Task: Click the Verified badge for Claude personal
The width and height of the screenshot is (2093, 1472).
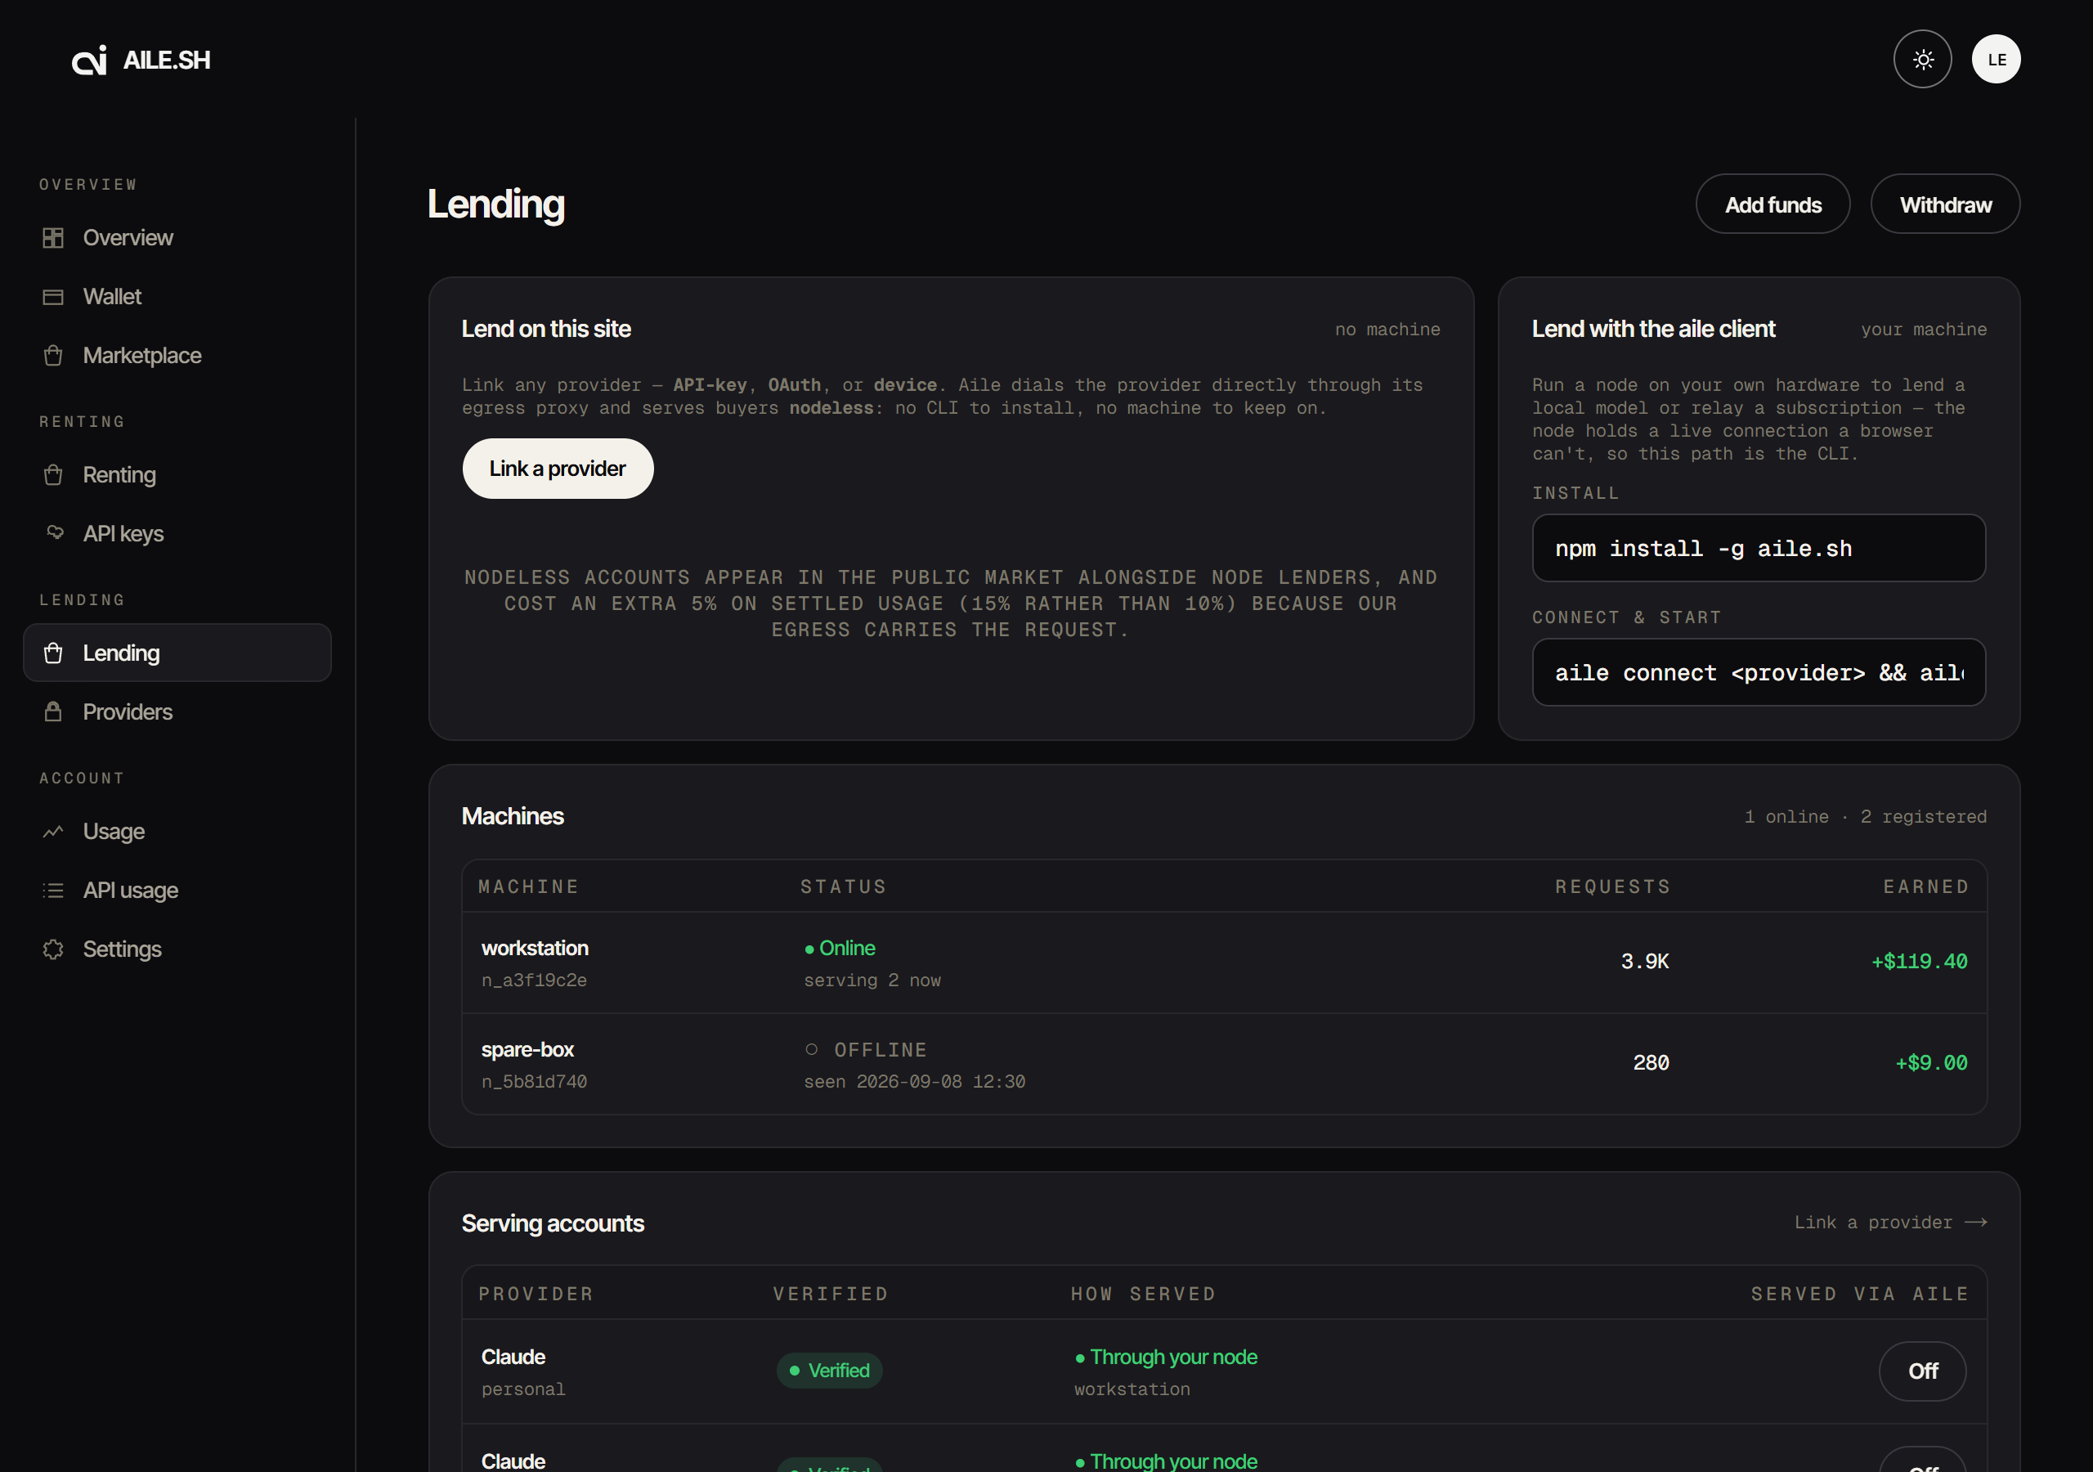Action: [x=829, y=1371]
